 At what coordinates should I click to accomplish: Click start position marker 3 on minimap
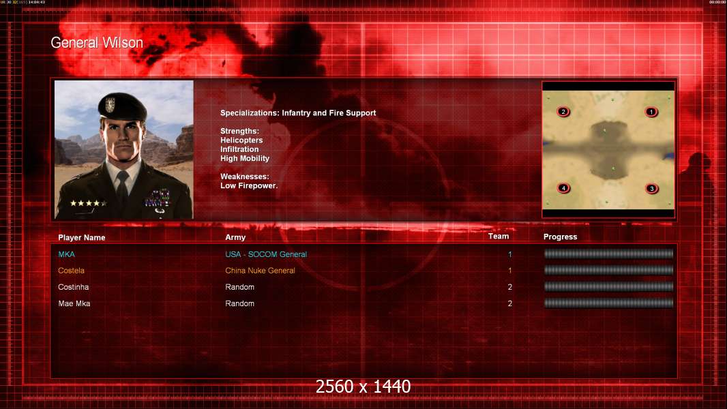(x=652, y=189)
